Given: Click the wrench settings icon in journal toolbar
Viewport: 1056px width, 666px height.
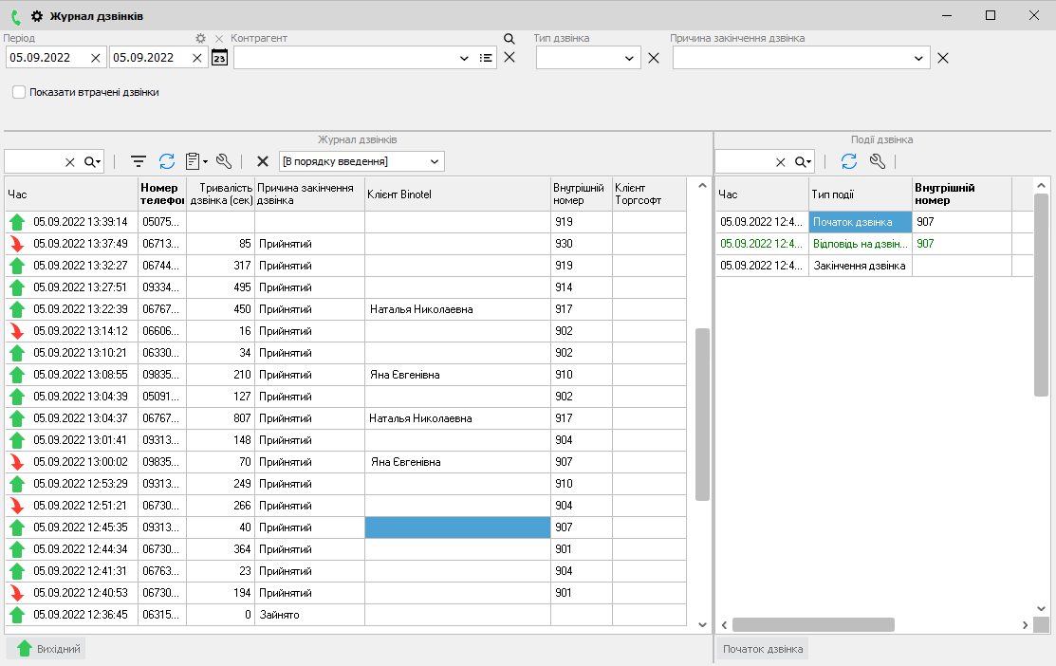Looking at the screenshot, I should pyautogui.click(x=224, y=161).
